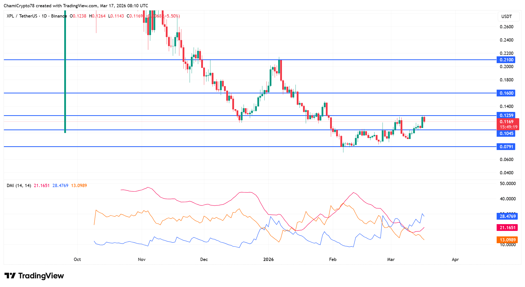This screenshot has width=525, height=287.
Task: Click the 0.1259 resistance price tag
Action: pyautogui.click(x=506, y=115)
